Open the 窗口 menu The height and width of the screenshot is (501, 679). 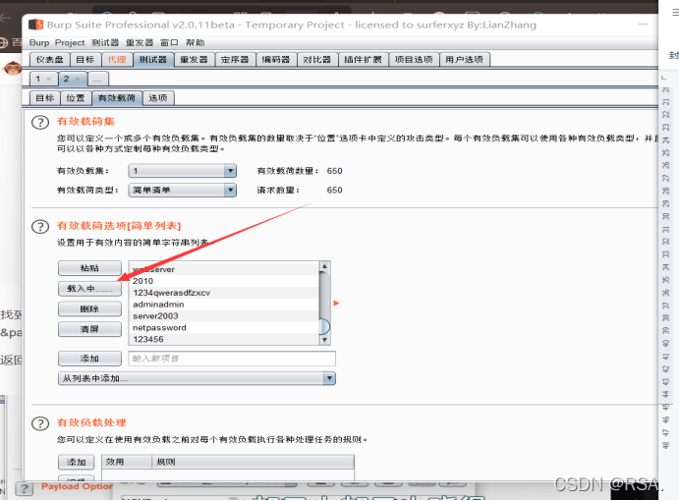tap(169, 43)
